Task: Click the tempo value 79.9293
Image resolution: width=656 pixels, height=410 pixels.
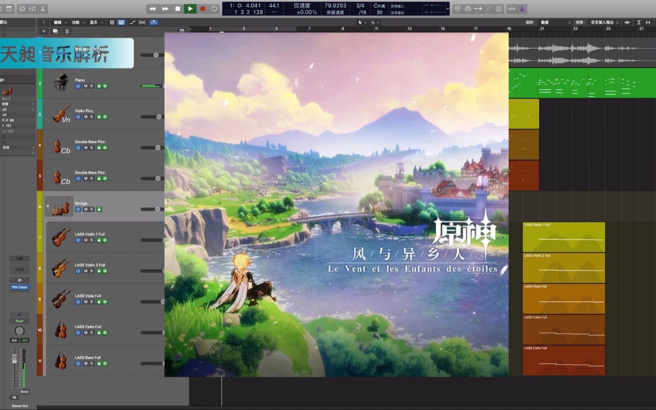Action: point(335,6)
